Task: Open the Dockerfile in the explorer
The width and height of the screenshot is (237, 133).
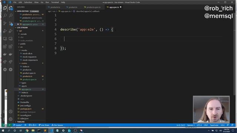Action: tap(24, 102)
